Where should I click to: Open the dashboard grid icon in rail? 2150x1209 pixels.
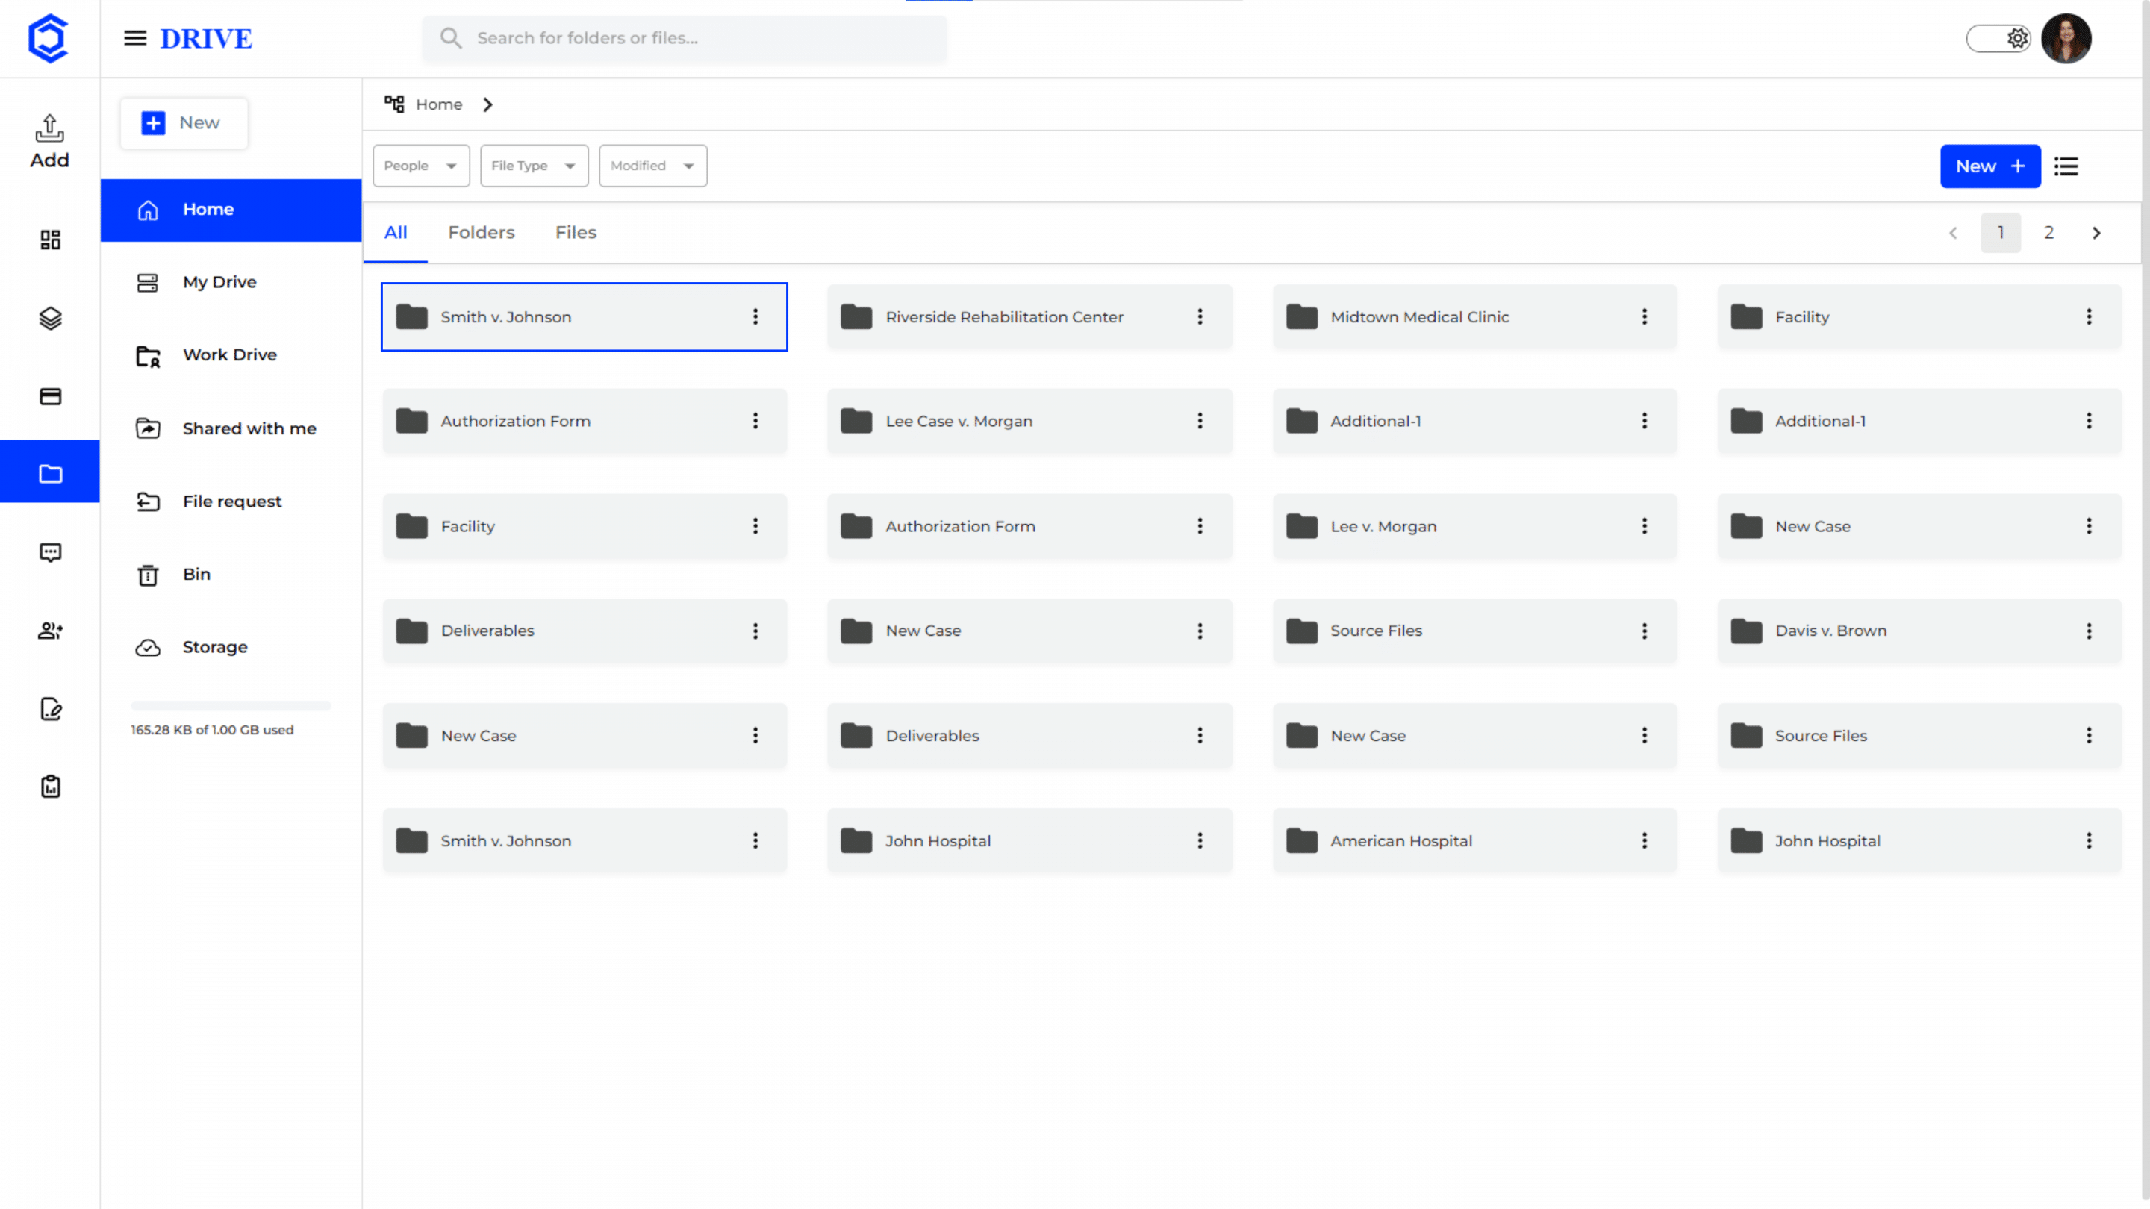pos(50,240)
